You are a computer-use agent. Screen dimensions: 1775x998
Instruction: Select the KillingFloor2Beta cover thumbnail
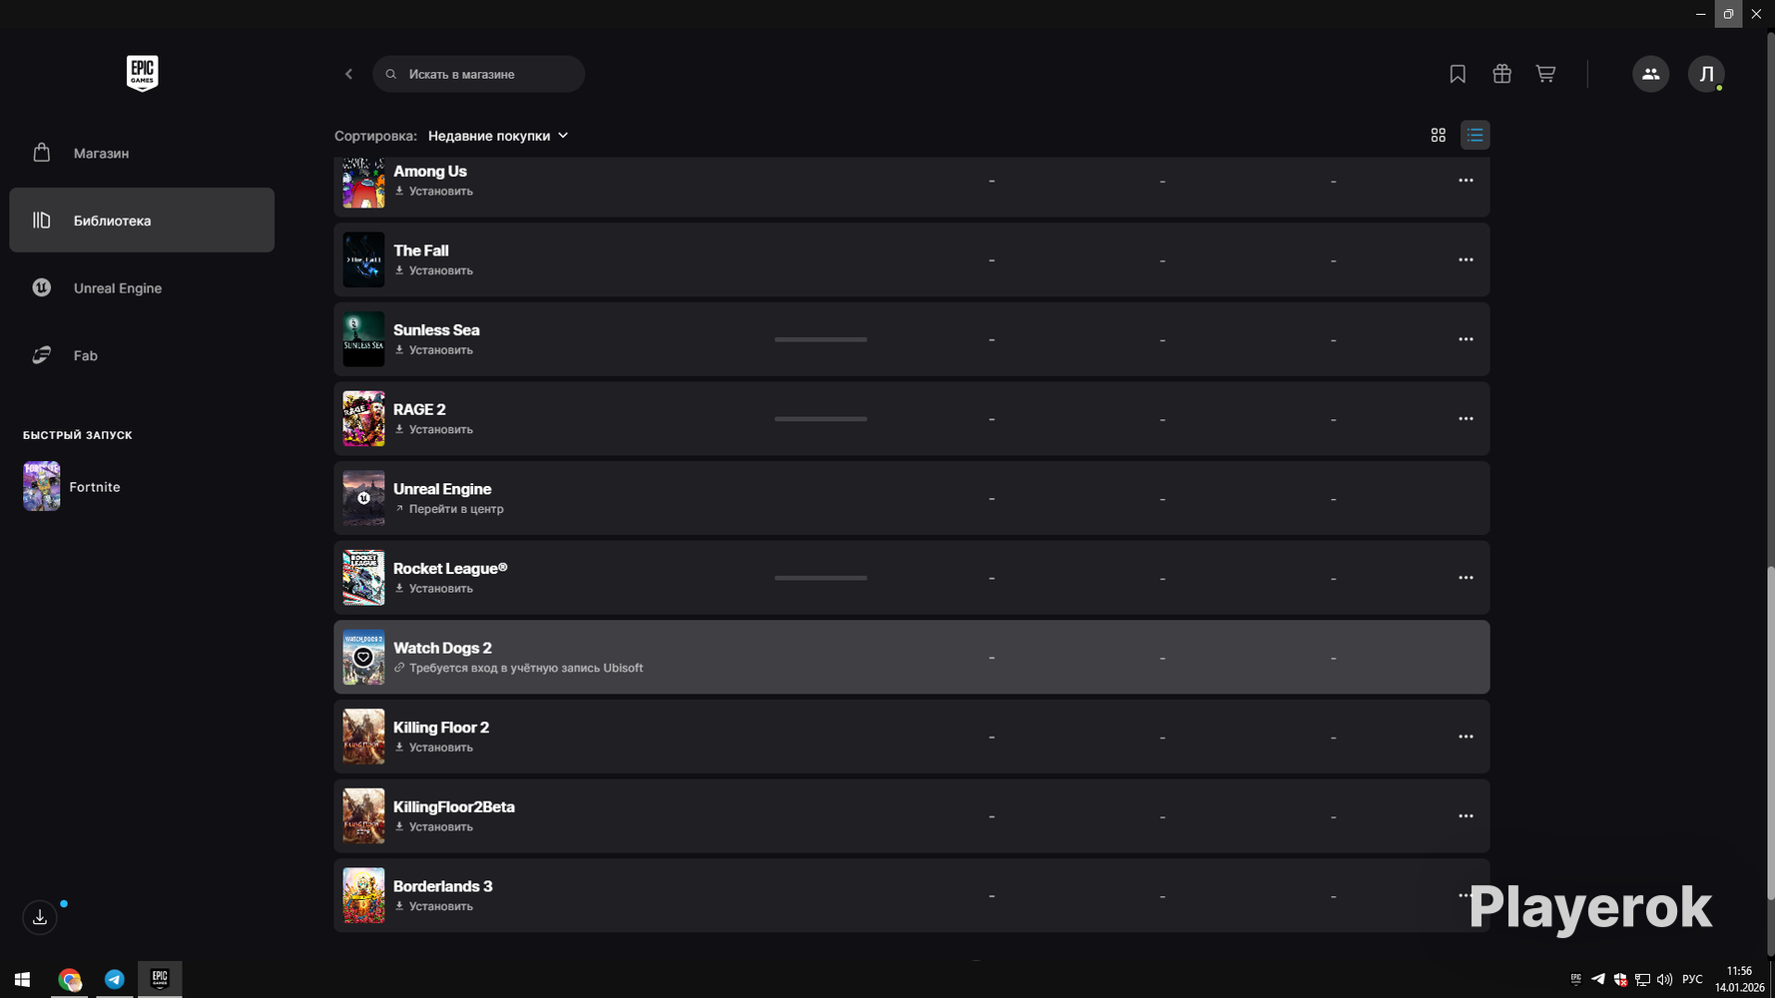pos(363,816)
